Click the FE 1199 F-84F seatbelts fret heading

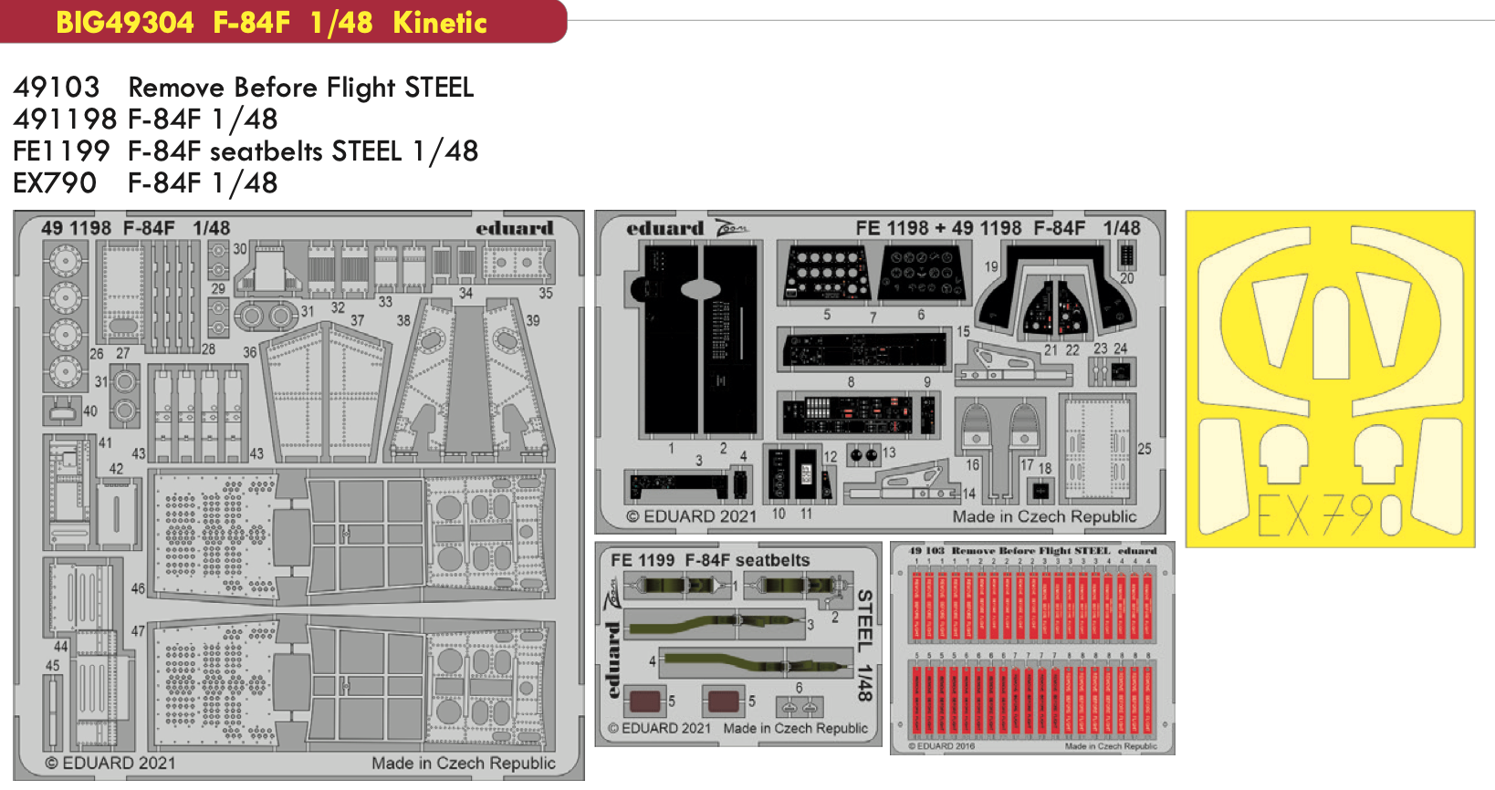pos(710,560)
